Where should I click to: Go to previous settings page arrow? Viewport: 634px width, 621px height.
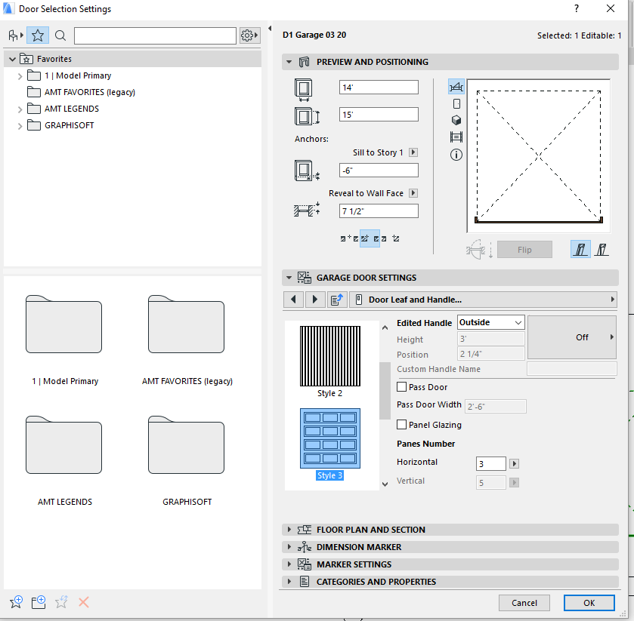click(293, 300)
